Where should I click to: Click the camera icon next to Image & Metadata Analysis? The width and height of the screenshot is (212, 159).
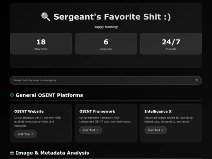pyautogui.click(x=12, y=153)
